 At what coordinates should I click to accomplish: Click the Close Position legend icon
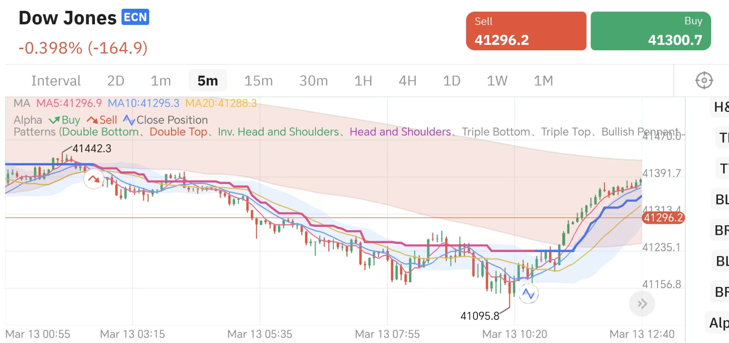(129, 120)
